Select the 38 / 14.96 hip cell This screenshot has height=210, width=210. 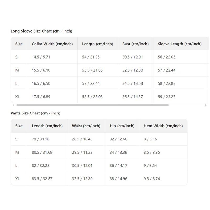point(118,179)
